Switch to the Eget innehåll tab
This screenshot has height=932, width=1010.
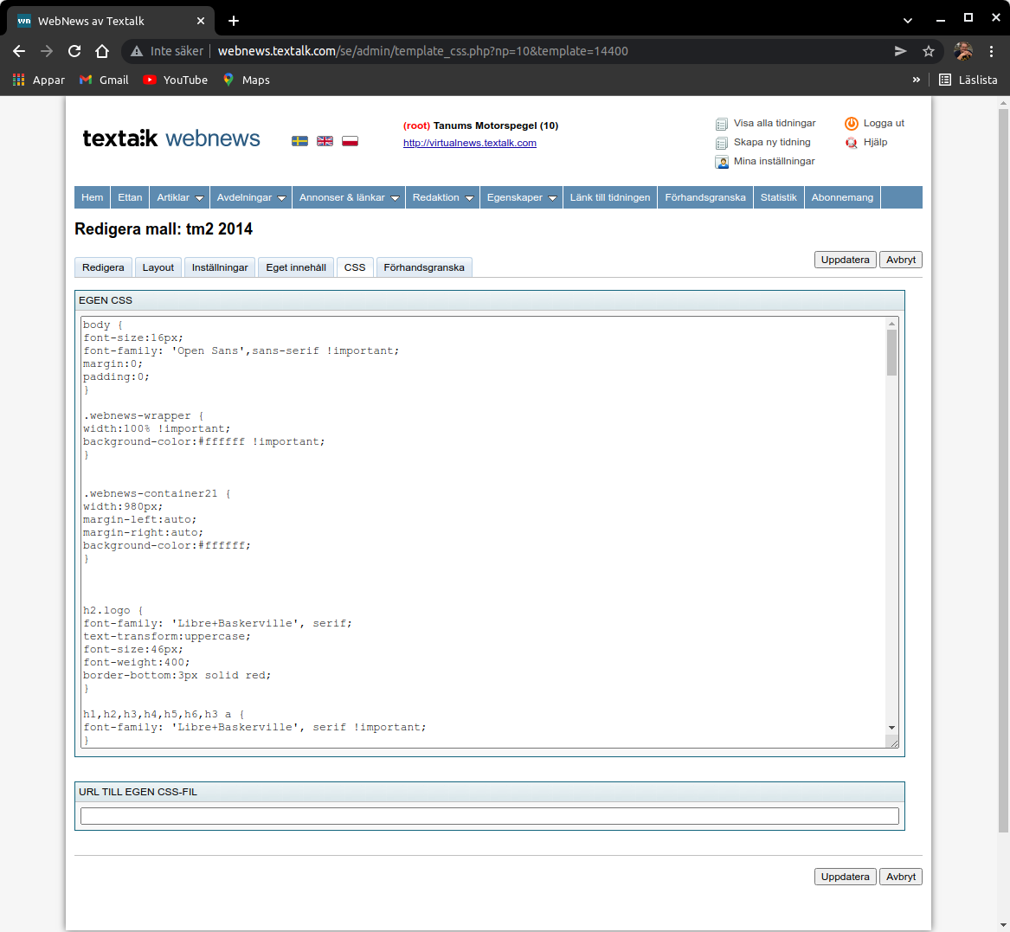coord(296,267)
